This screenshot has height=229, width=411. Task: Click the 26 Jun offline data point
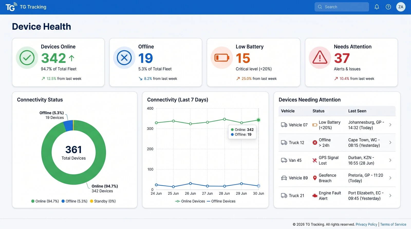point(190,184)
